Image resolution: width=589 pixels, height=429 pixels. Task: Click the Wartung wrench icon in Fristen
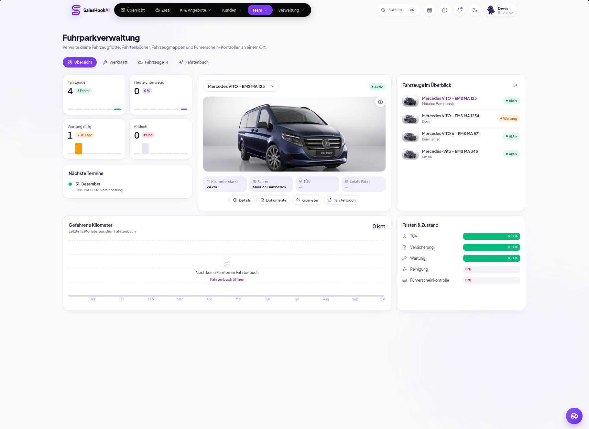pyautogui.click(x=404, y=258)
